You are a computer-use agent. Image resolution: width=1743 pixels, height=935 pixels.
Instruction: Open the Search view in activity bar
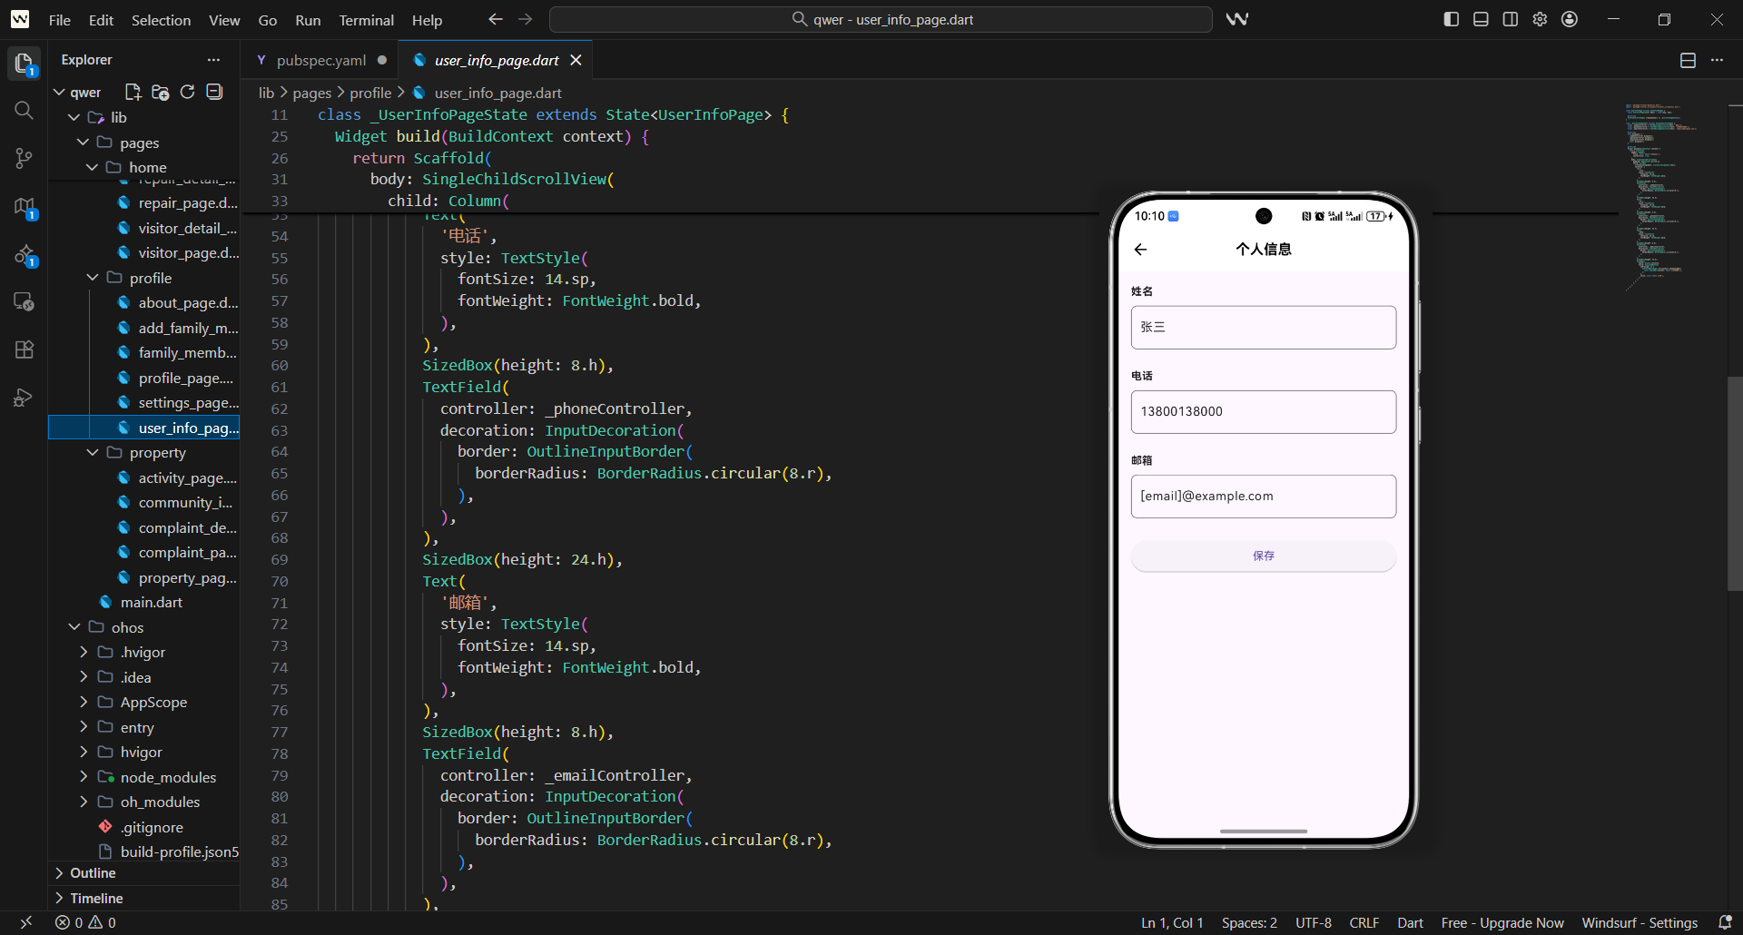(24, 111)
